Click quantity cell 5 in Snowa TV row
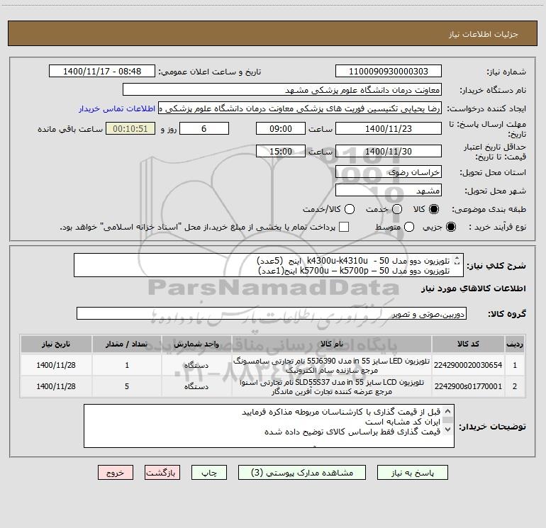The width and height of the screenshot is (546, 528). tap(127, 386)
